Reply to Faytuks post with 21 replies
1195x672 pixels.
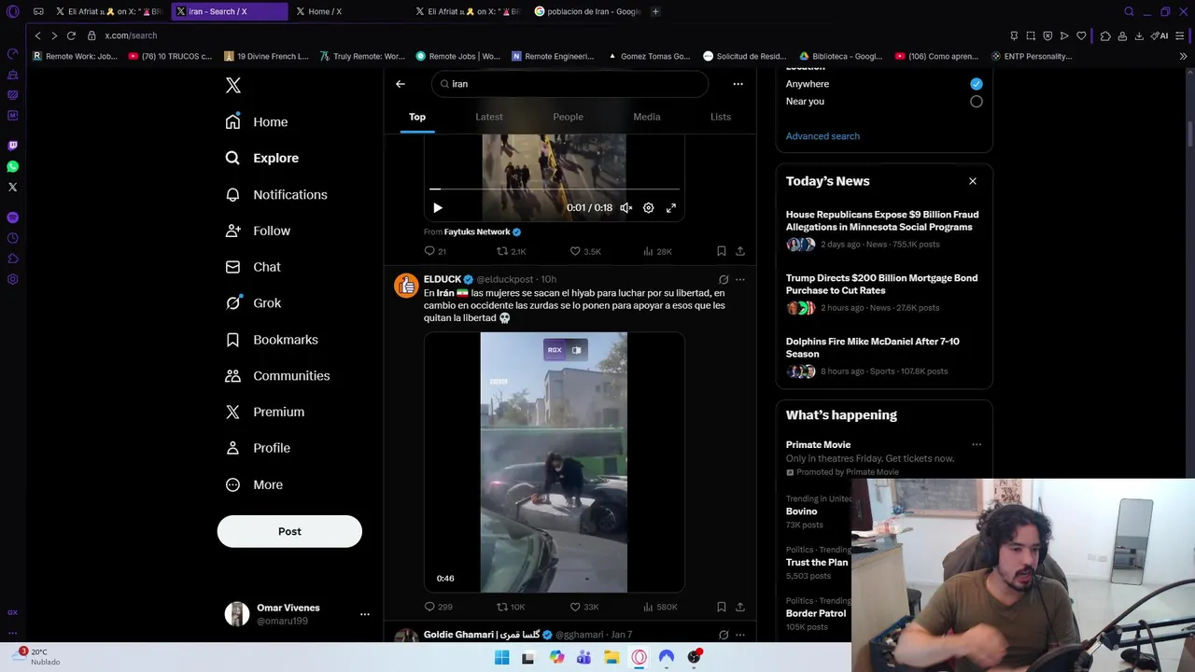click(435, 251)
